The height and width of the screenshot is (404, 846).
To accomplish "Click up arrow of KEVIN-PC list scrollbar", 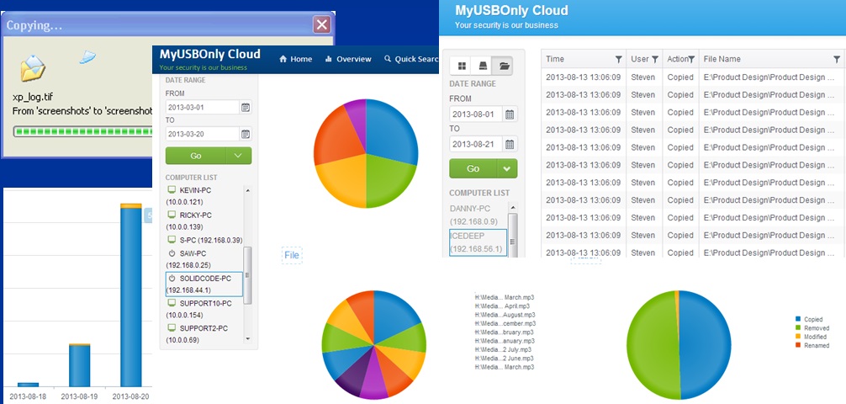I will point(248,191).
